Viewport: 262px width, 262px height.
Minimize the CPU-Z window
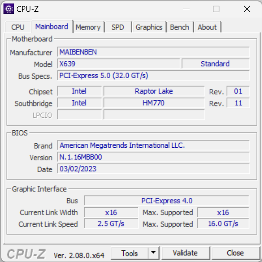tap(186, 9)
